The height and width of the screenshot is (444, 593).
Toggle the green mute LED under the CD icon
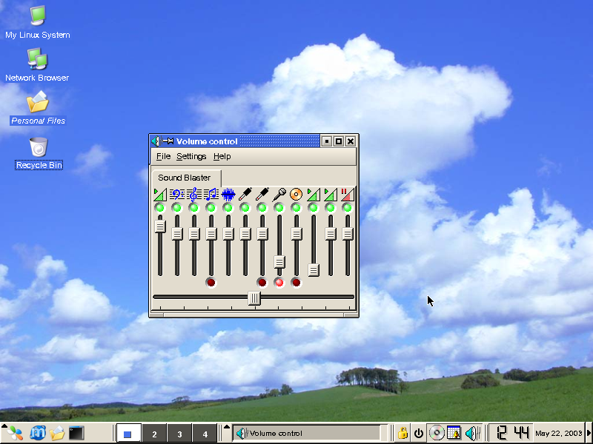(x=296, y=208)
